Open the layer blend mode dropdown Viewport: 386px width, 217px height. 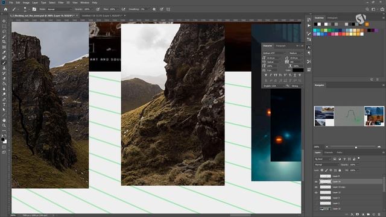(326, 165)
